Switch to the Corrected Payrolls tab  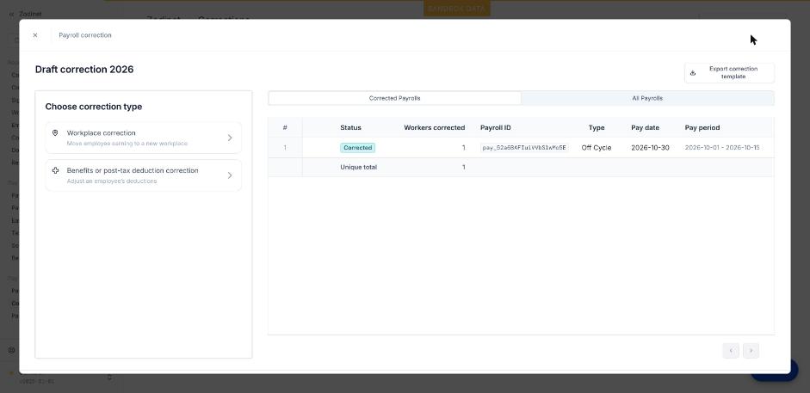point(394,98)
